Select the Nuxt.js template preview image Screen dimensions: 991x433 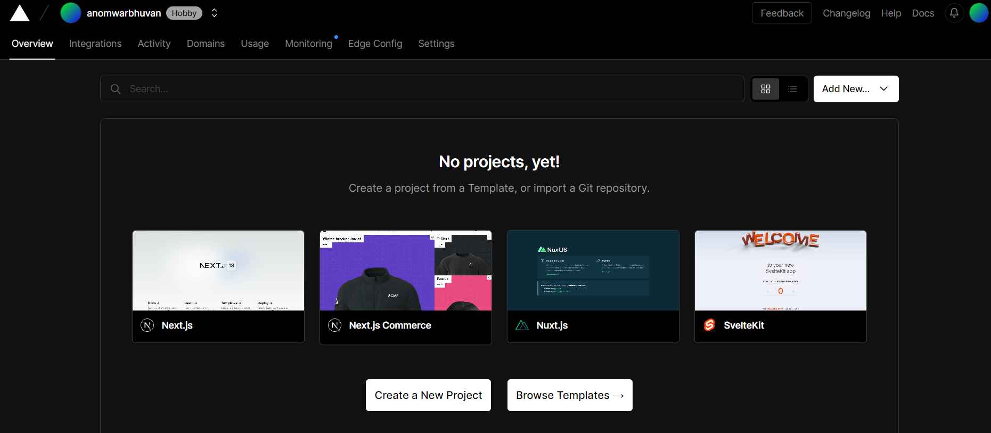tap(593, 271)
